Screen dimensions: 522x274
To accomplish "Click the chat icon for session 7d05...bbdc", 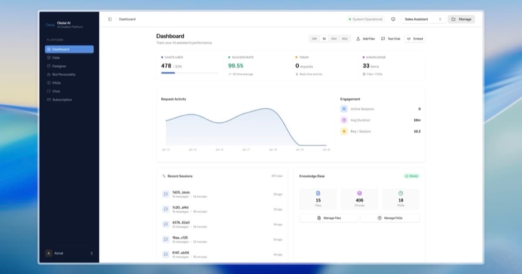I will [166, 194].
